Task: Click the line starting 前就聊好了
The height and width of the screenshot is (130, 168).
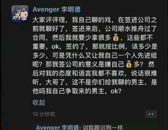Action: click(95, 29)
